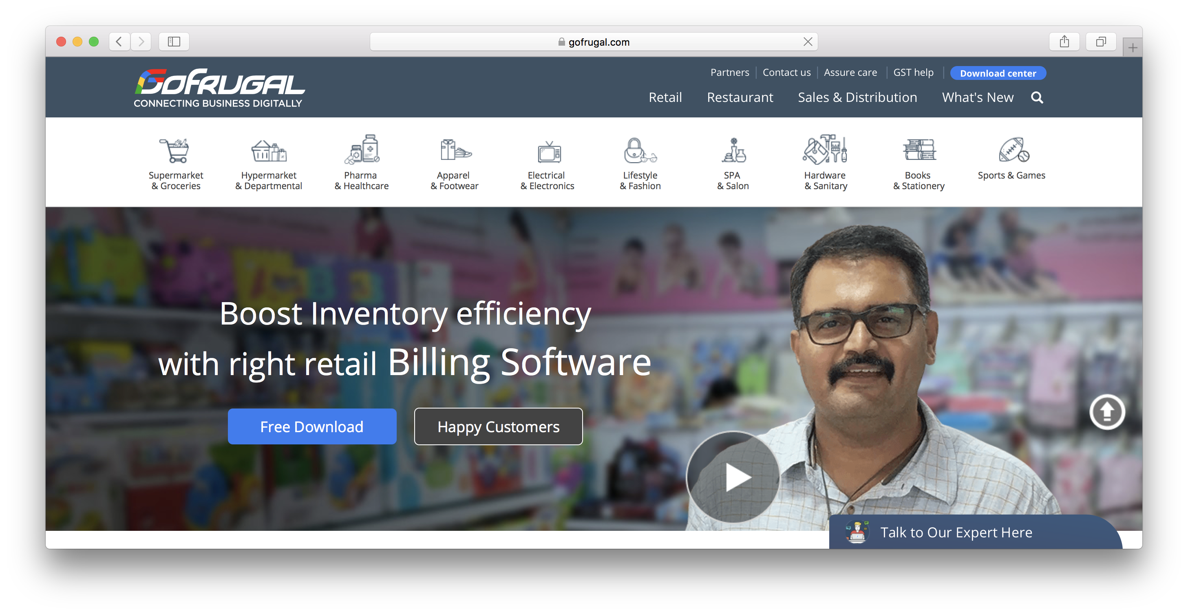
Task: Click the Download center button
Action: pos(998,73)
